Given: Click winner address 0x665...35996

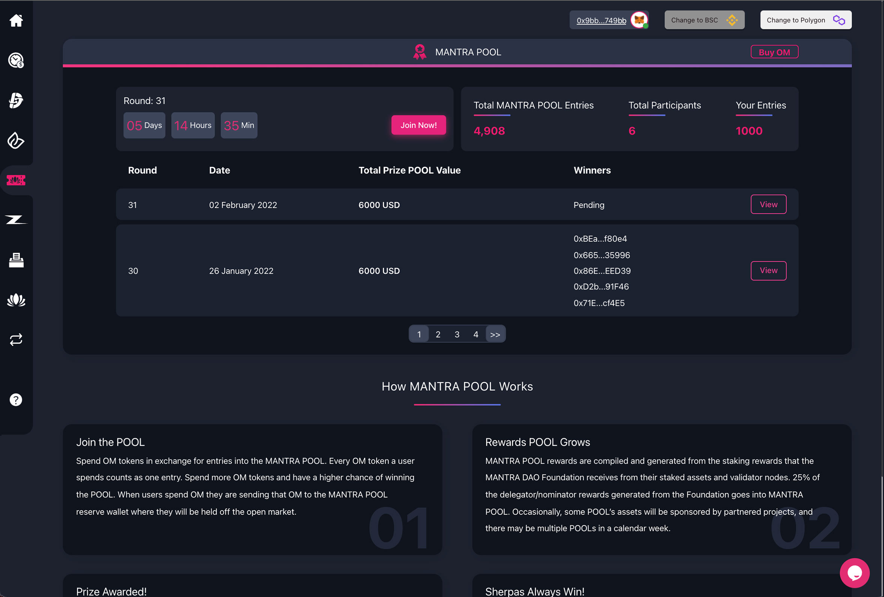Looking at the screenshot, I should click(601, 255).
